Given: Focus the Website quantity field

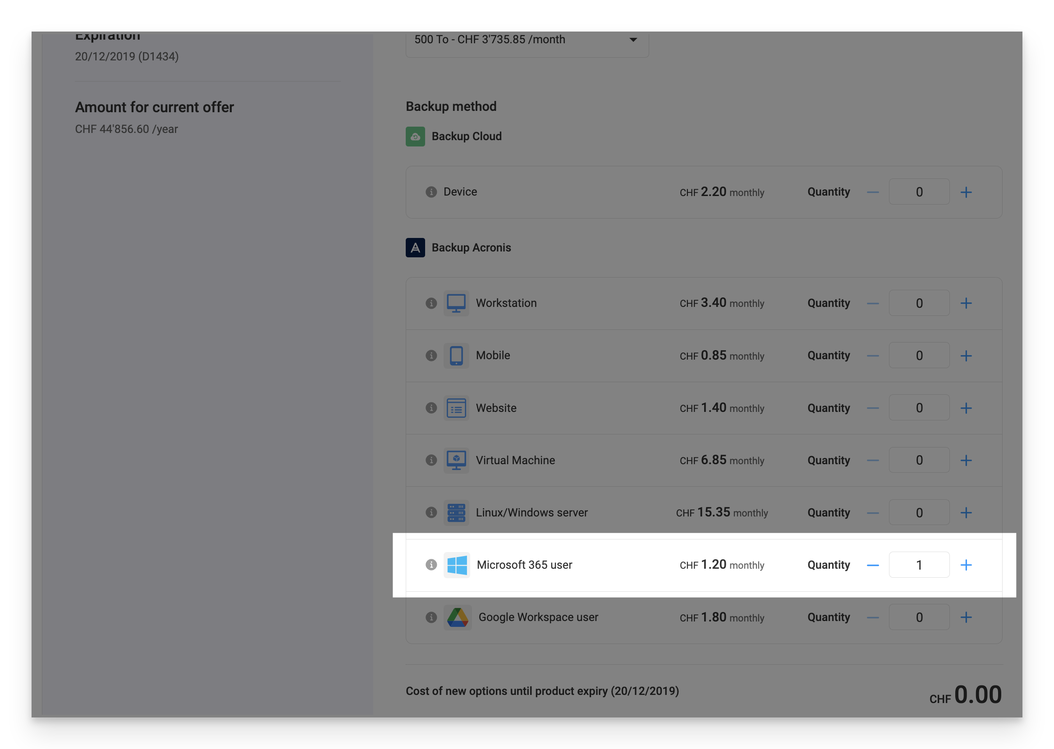Looking at the screenshot, I should (919, 408).
